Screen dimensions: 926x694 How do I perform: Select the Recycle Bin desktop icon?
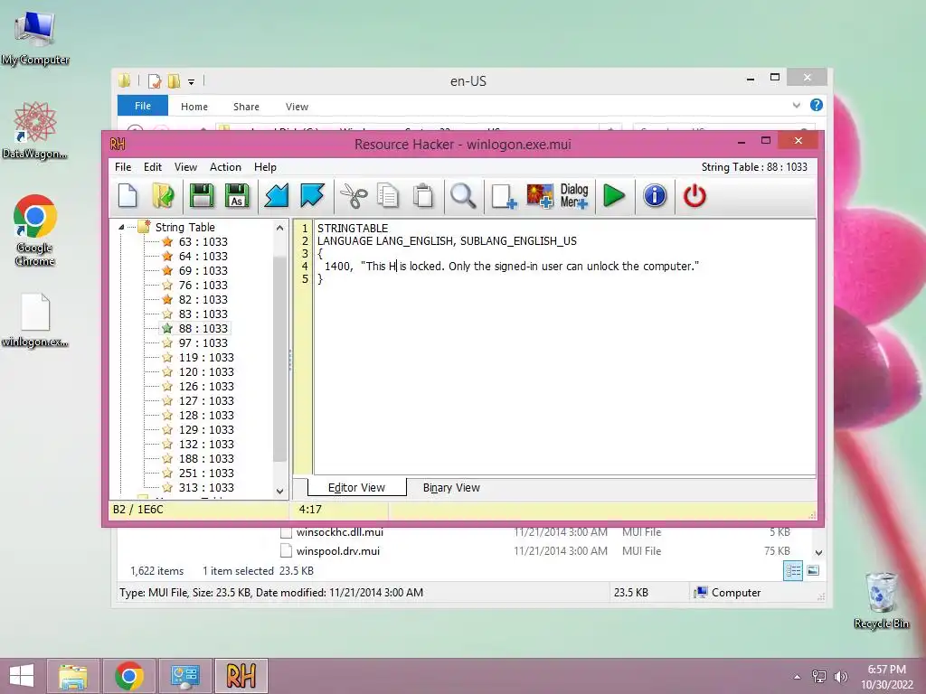click(x=881, y=599)
